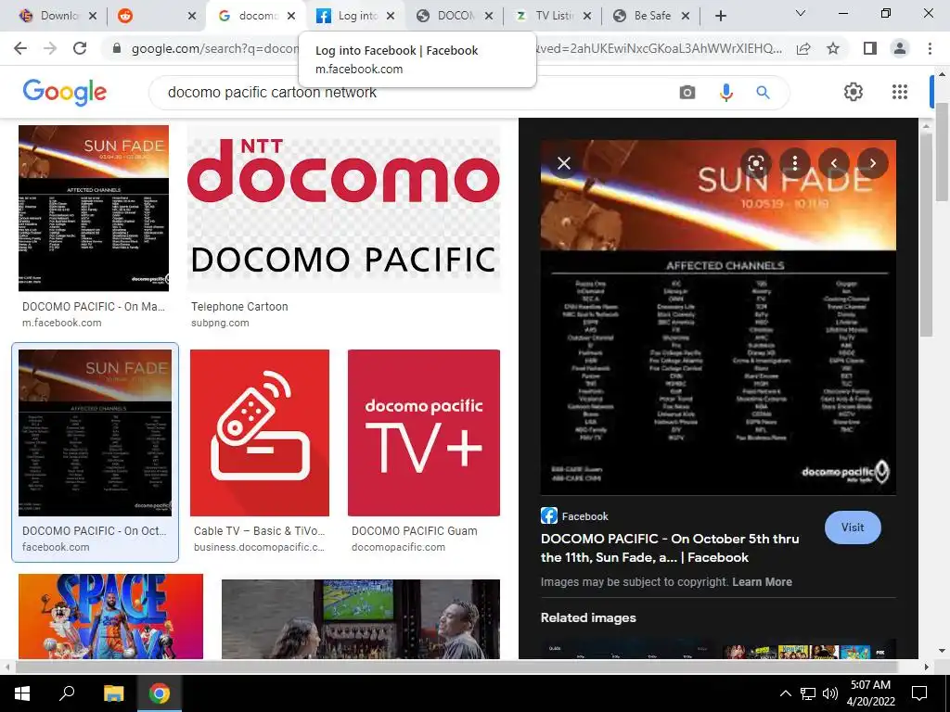Search by image with the camera icon
The image size is (950, 712).
(687, 92)
